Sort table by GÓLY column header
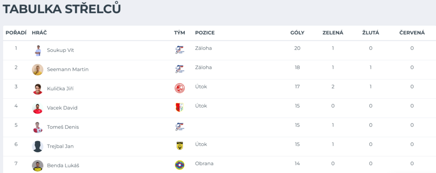The image size is (436, 173). 297,33
